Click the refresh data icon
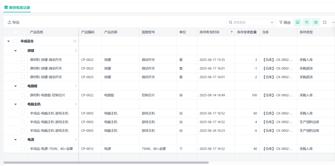This screenshot has height=166, width=335. click(x=325, y=22)
